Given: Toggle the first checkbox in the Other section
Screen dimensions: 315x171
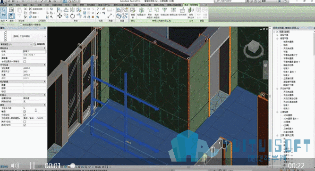Looking at the screenshot, I should 25,112.
